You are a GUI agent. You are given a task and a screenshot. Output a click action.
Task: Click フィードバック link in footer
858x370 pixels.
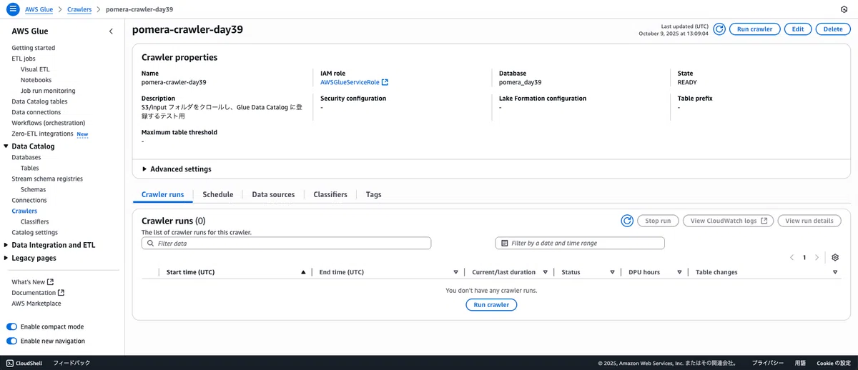pos(71,363)
